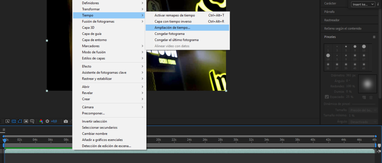382x163 pixels.
Task: Open grid and guide options icon
Action: (x=33, y=121)
